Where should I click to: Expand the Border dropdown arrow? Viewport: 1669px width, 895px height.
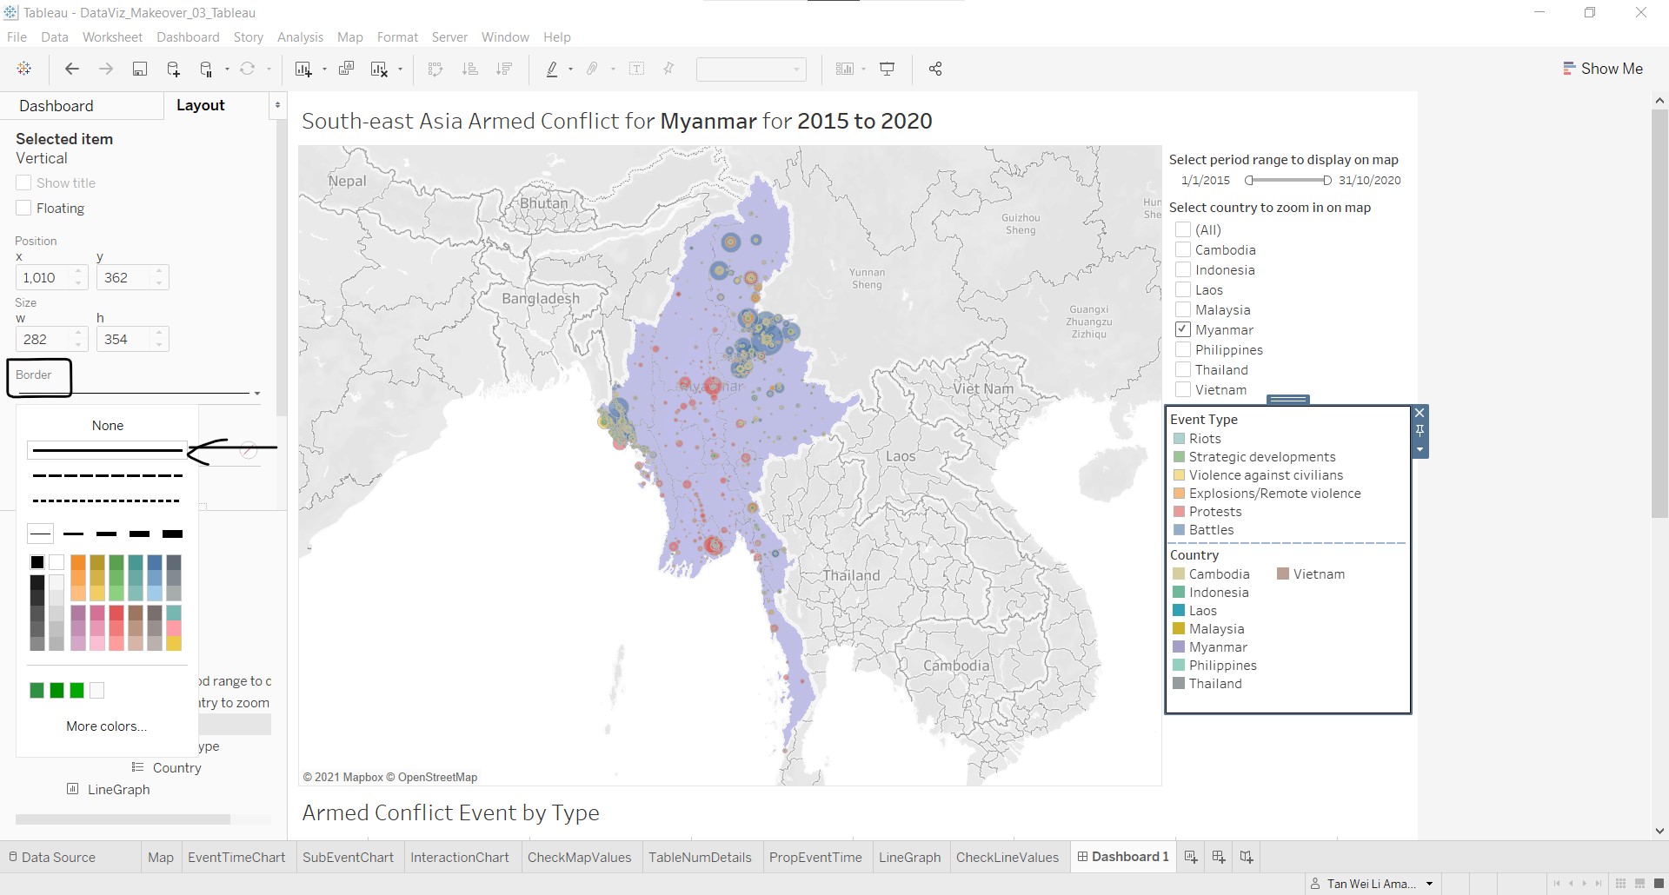pos(256,394)
